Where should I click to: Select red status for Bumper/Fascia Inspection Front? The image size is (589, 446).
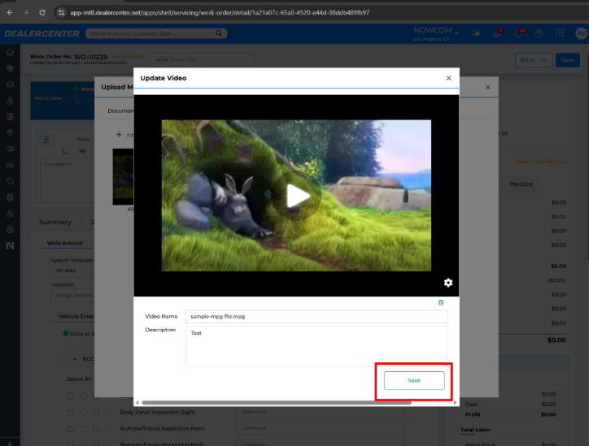point(96,429)
